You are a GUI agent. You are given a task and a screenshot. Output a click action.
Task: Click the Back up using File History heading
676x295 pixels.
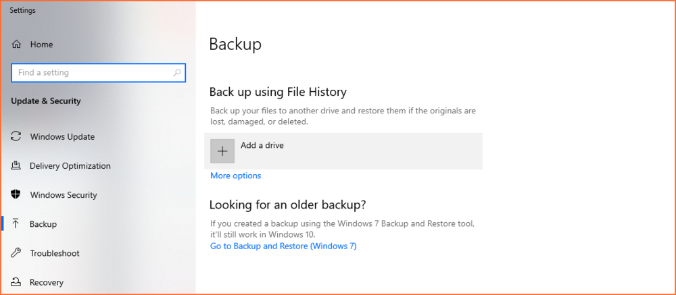tap(278, 92)
